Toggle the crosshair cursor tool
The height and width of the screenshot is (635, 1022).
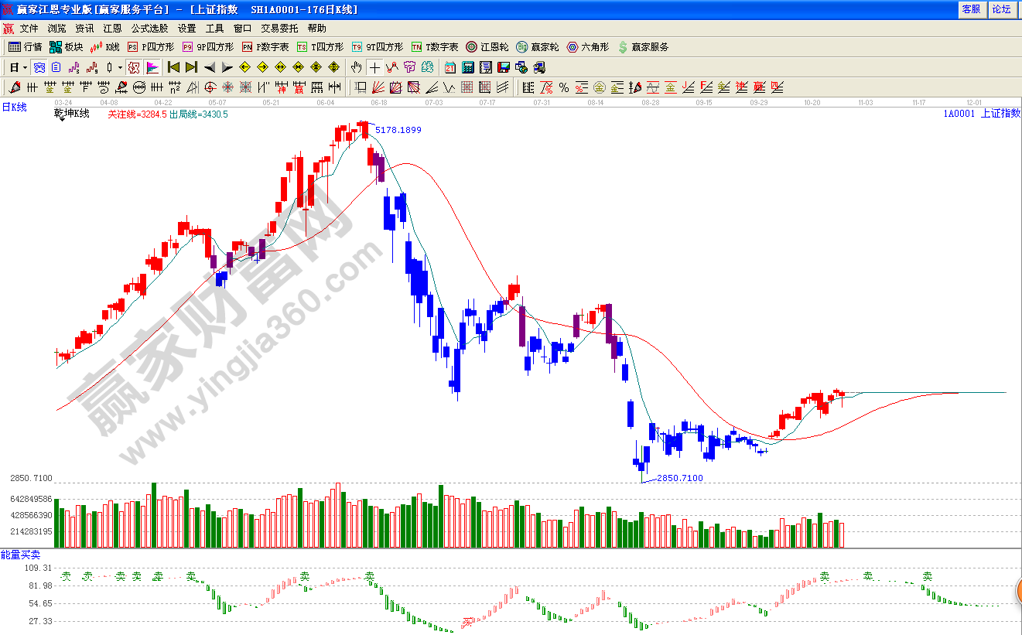pyautogui.click(x=374, y=67)
